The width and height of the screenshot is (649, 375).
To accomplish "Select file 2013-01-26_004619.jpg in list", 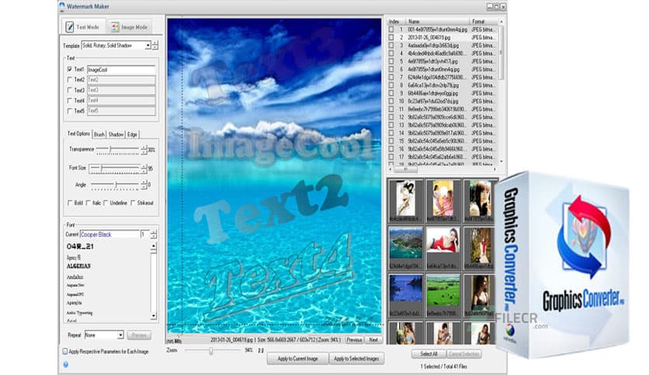I will pyautogui.click(x=429, y=38).
